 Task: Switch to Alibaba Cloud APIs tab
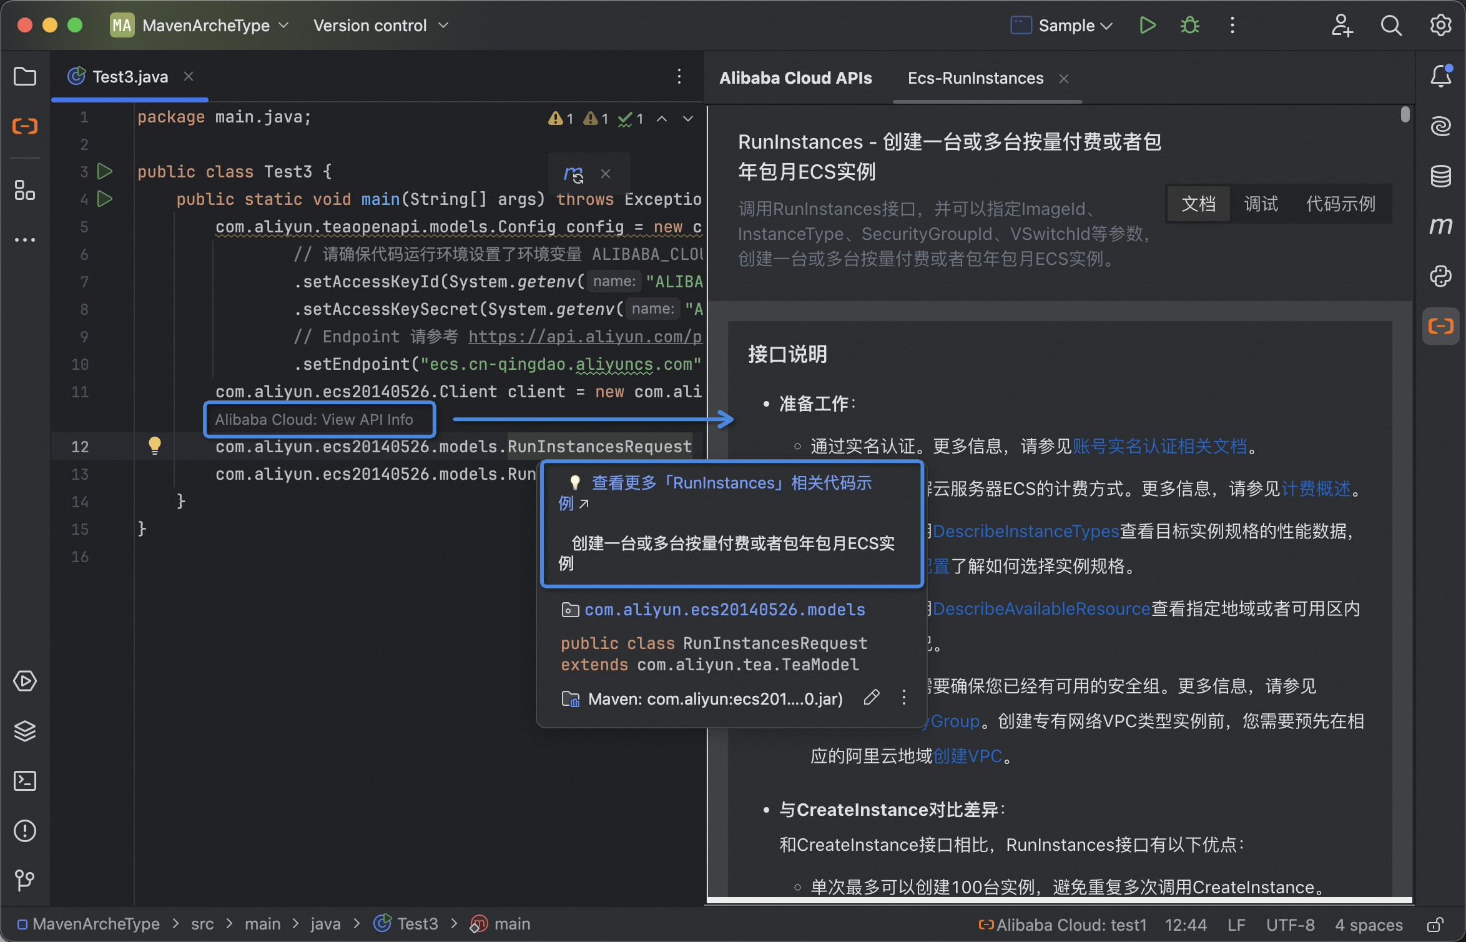click(x=795, y=78)
